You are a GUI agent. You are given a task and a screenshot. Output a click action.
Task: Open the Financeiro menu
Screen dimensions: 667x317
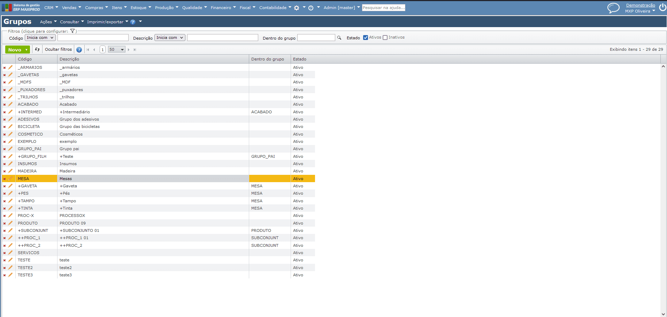tap(223, 8)
